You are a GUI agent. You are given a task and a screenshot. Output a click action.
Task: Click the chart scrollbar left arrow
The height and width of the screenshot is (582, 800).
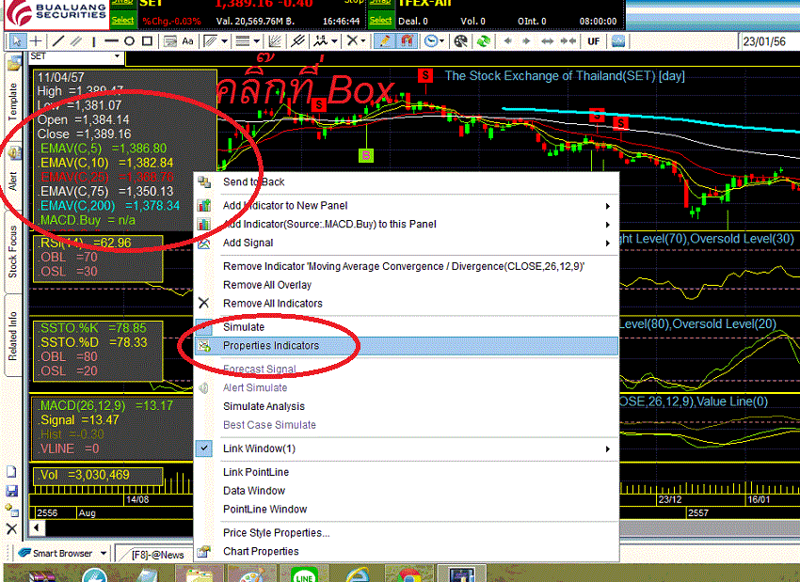pos(37,527)
